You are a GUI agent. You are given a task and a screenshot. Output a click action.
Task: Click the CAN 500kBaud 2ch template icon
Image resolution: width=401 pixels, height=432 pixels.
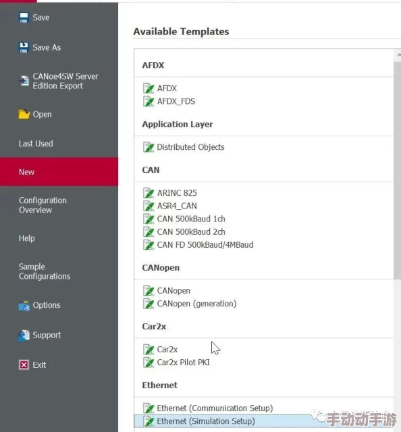tap(149, 232)
